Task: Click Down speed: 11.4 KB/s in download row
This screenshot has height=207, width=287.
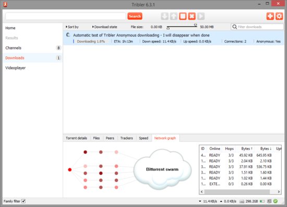Action: 159,41
